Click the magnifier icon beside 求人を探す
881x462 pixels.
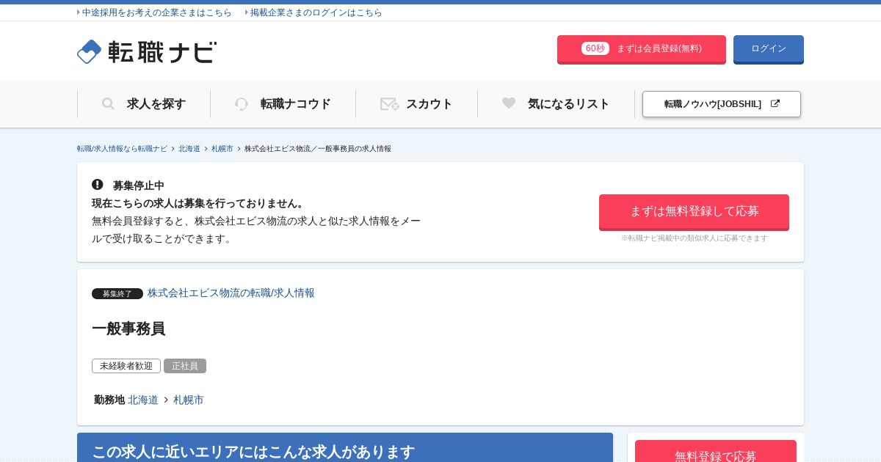(x=108, y=104)
